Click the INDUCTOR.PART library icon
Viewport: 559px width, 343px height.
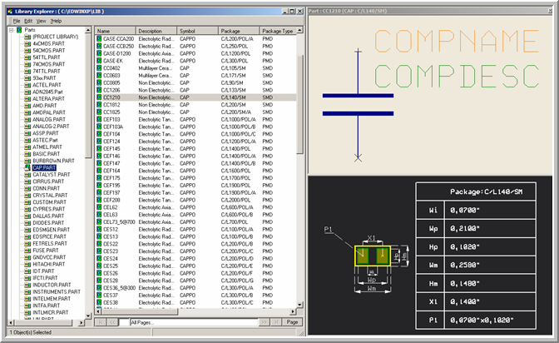tap(27, 285)
